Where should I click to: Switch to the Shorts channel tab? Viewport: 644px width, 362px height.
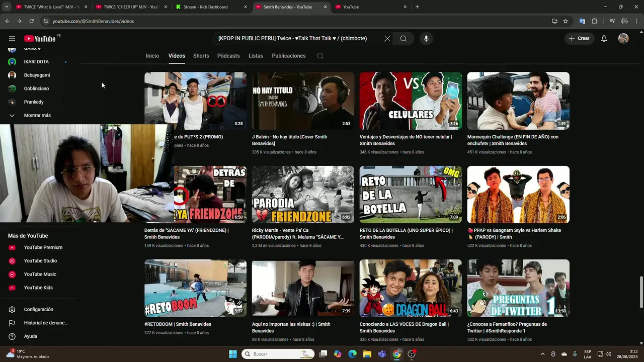[201, 56]
